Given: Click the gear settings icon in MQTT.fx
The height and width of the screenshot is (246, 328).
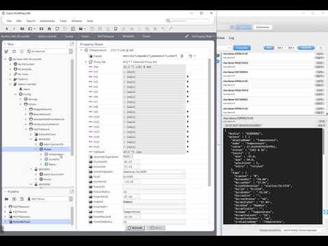Looking at the screenshot, I should click(232, 27).
